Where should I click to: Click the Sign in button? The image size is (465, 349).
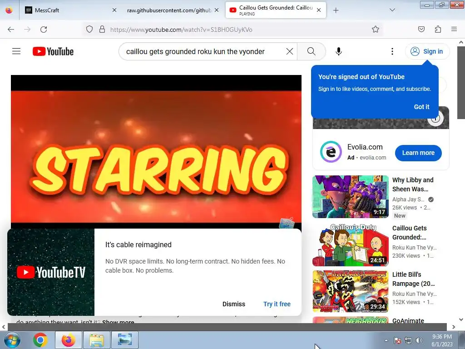tap(427, 51)
